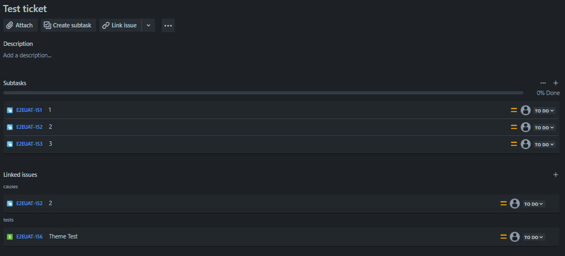Click the subtask type icon next to E2EUAT-151

coord(10,110)
